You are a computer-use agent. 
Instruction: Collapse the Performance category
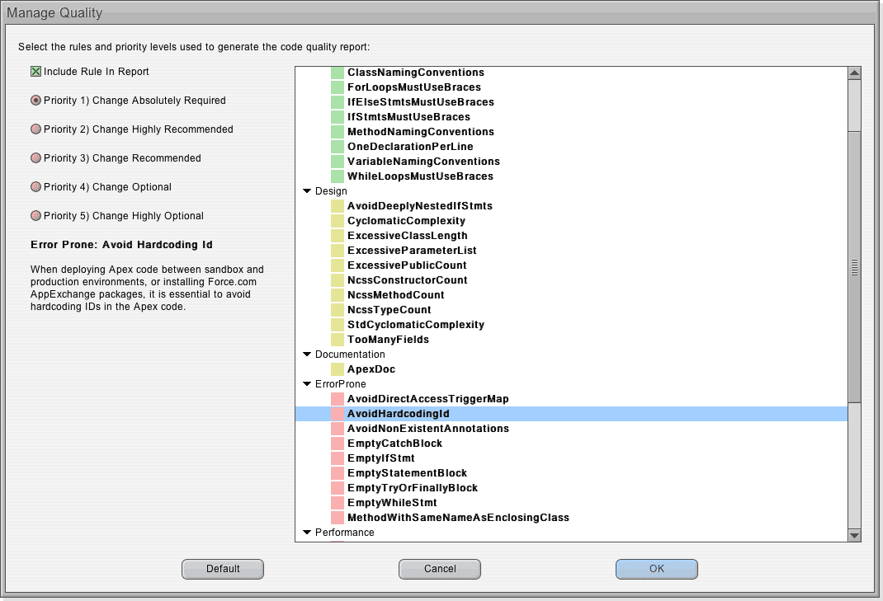point(307,533)
